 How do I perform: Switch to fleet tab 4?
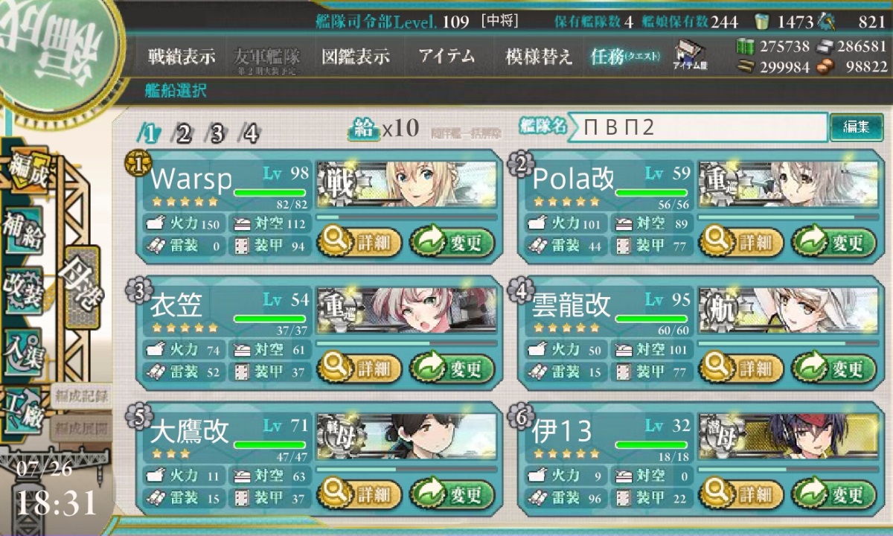250,134
